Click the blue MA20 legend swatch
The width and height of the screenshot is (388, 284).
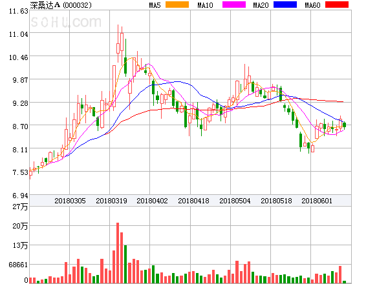coord(285,5)
